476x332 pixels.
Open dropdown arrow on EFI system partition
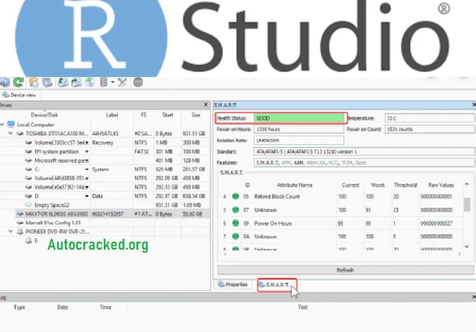tap(87, 152)
